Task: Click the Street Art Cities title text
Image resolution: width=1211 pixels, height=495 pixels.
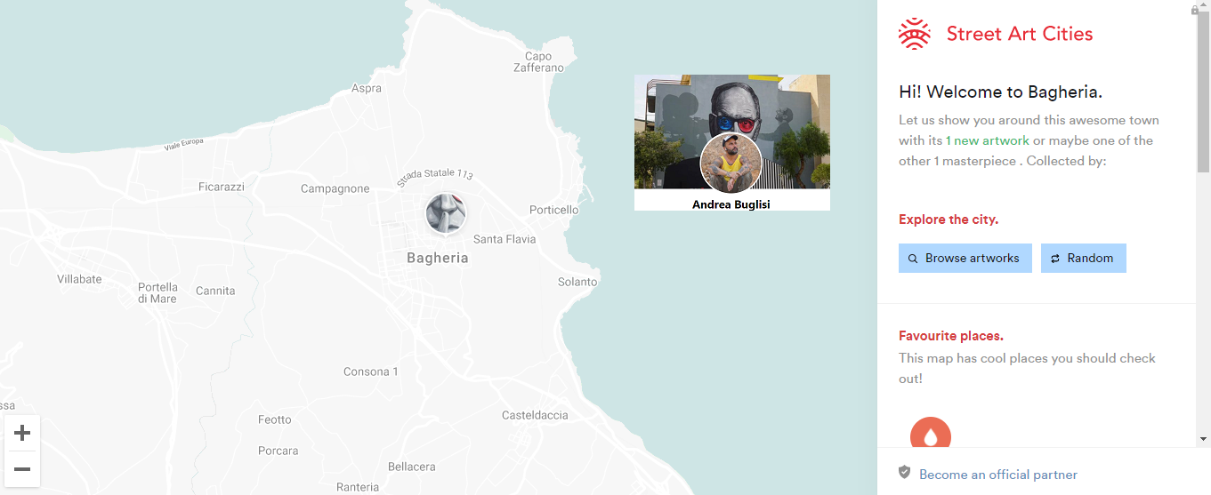Action: click(1020, 34)
